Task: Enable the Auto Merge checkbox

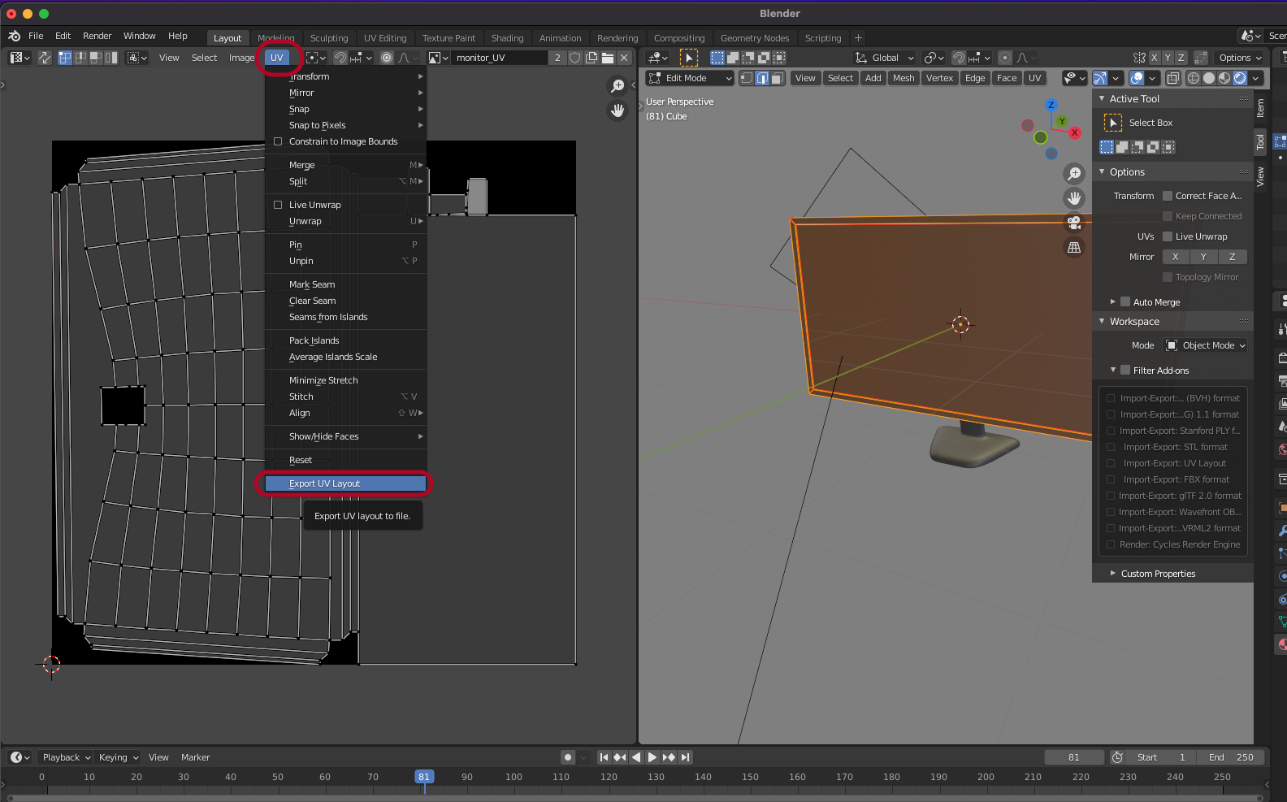Action: coord(1125,301)
